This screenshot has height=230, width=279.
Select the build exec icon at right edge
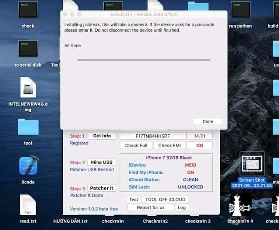(x=276, y=10)
